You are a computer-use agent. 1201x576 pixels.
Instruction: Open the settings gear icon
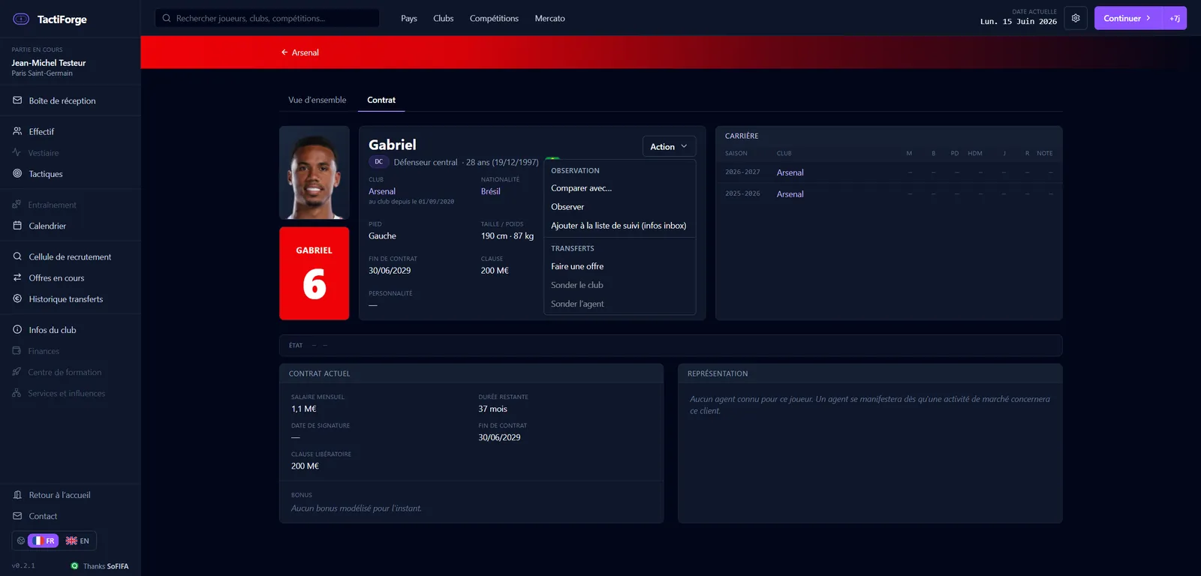coord(1076,18)
